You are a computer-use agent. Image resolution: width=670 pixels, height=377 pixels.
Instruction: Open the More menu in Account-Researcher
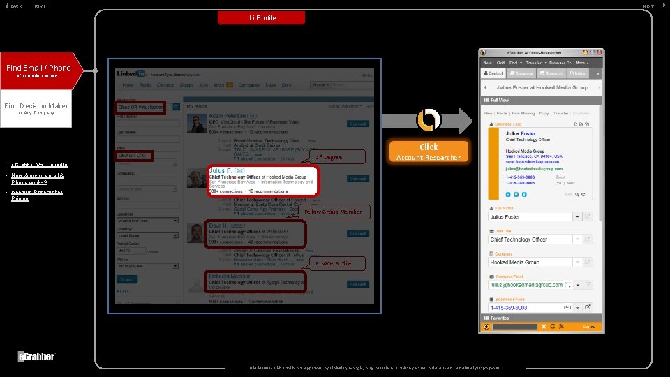581,63
